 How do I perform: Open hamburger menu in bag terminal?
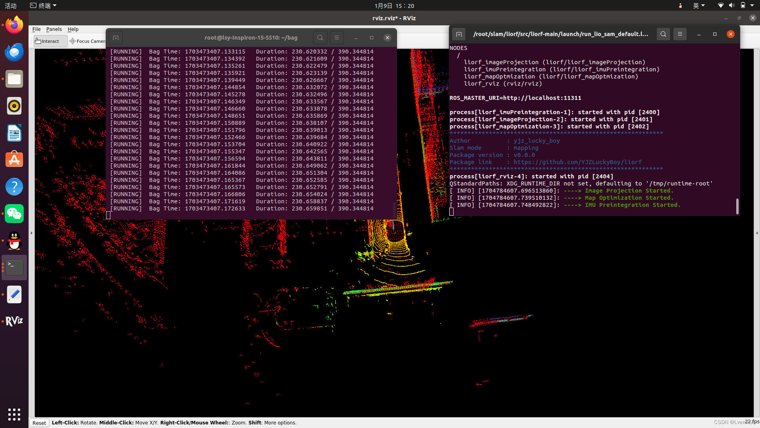(x=337, y=38)
